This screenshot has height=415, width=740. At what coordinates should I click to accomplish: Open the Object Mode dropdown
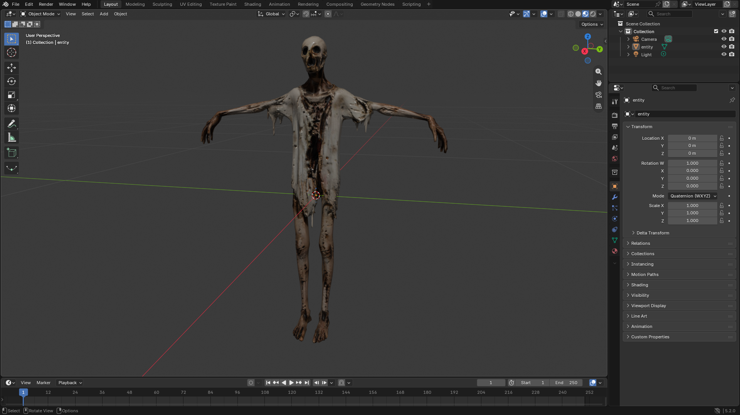click(40, 14)
